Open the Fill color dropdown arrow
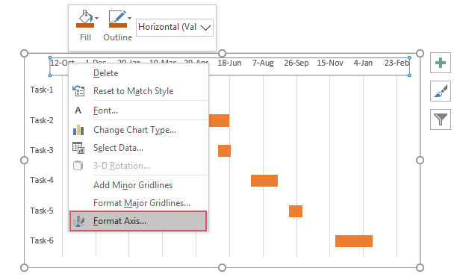The height and width of the screenshot is (280, 463). 97,19
